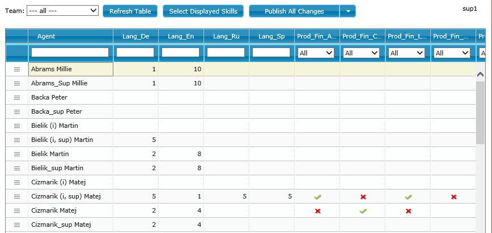Click the Agent name filter input field
This screenshot has height=233, width=492.
[x=70, y=53]
